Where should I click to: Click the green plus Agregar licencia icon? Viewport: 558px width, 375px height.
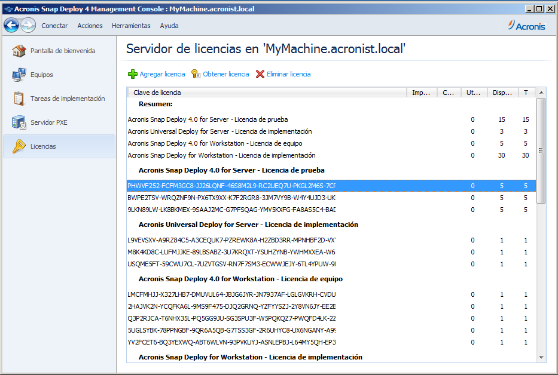pos(133,74)
